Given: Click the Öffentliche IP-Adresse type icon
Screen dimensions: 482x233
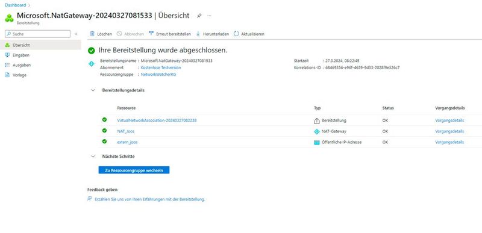Looking at the screenshot, I should pyautogui.click(x=317, y=143).
